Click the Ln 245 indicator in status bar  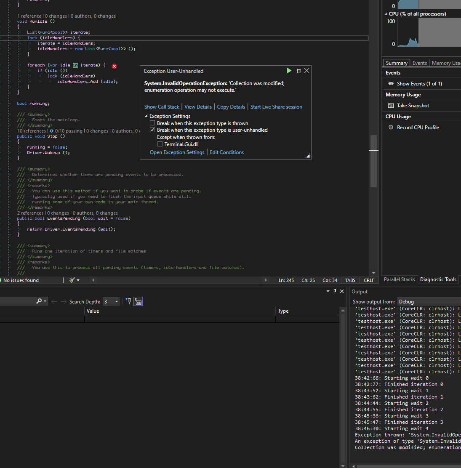coord(286,280)
